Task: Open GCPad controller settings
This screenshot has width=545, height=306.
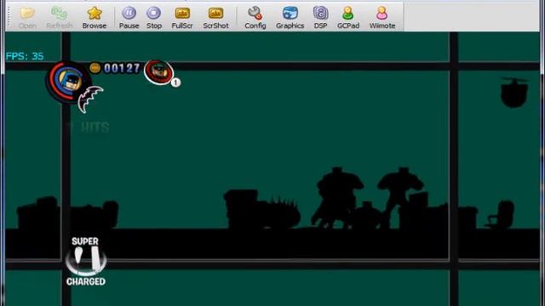Action: [x=348, y=18]
